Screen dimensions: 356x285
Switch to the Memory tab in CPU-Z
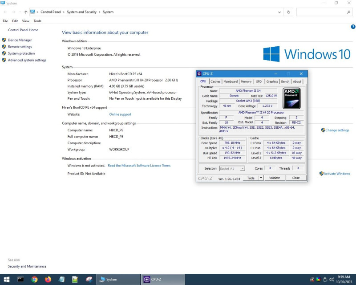246,81
